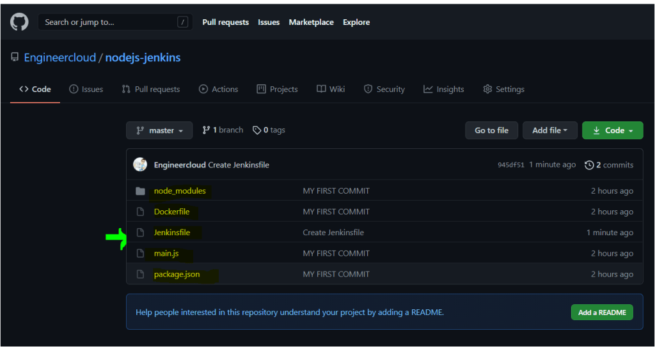This screenshot has height=347, width=655.
Task: Click the 1 minute ago time on Jenkinsfile row
Action: (x=610, y=233)
